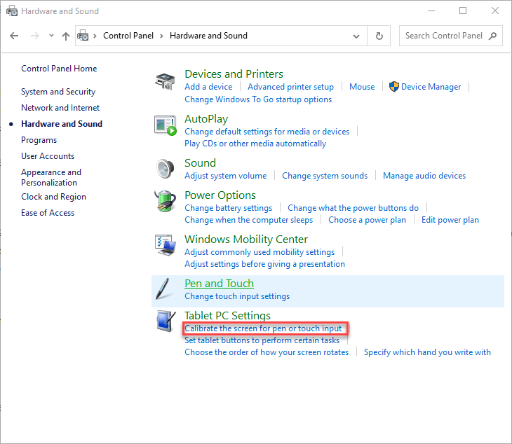The image size is (512, 444).
Task: Go up one level with up arrow
Action: 66,36
